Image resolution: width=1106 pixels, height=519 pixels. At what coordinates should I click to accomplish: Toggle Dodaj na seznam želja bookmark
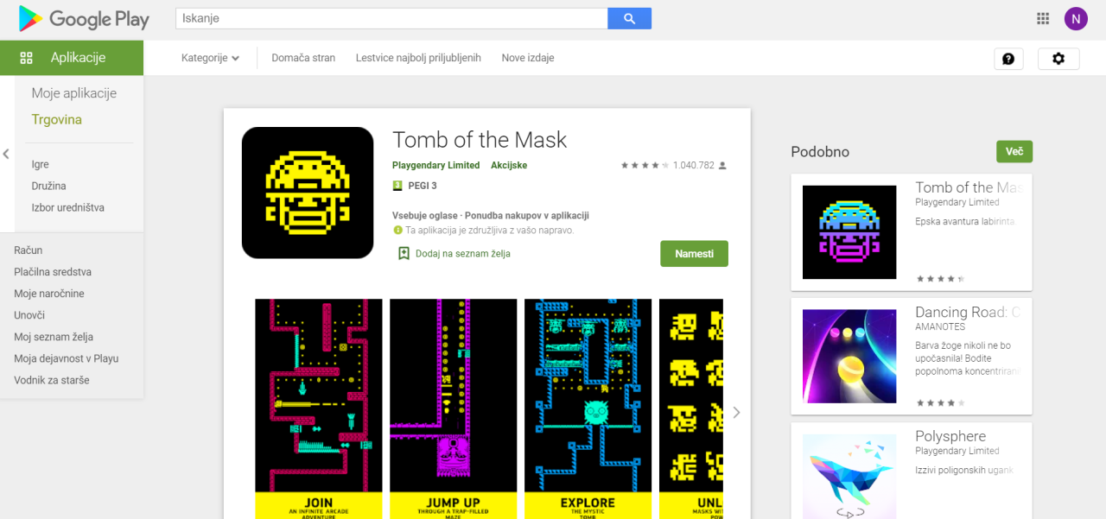click(x=454, y=254)
